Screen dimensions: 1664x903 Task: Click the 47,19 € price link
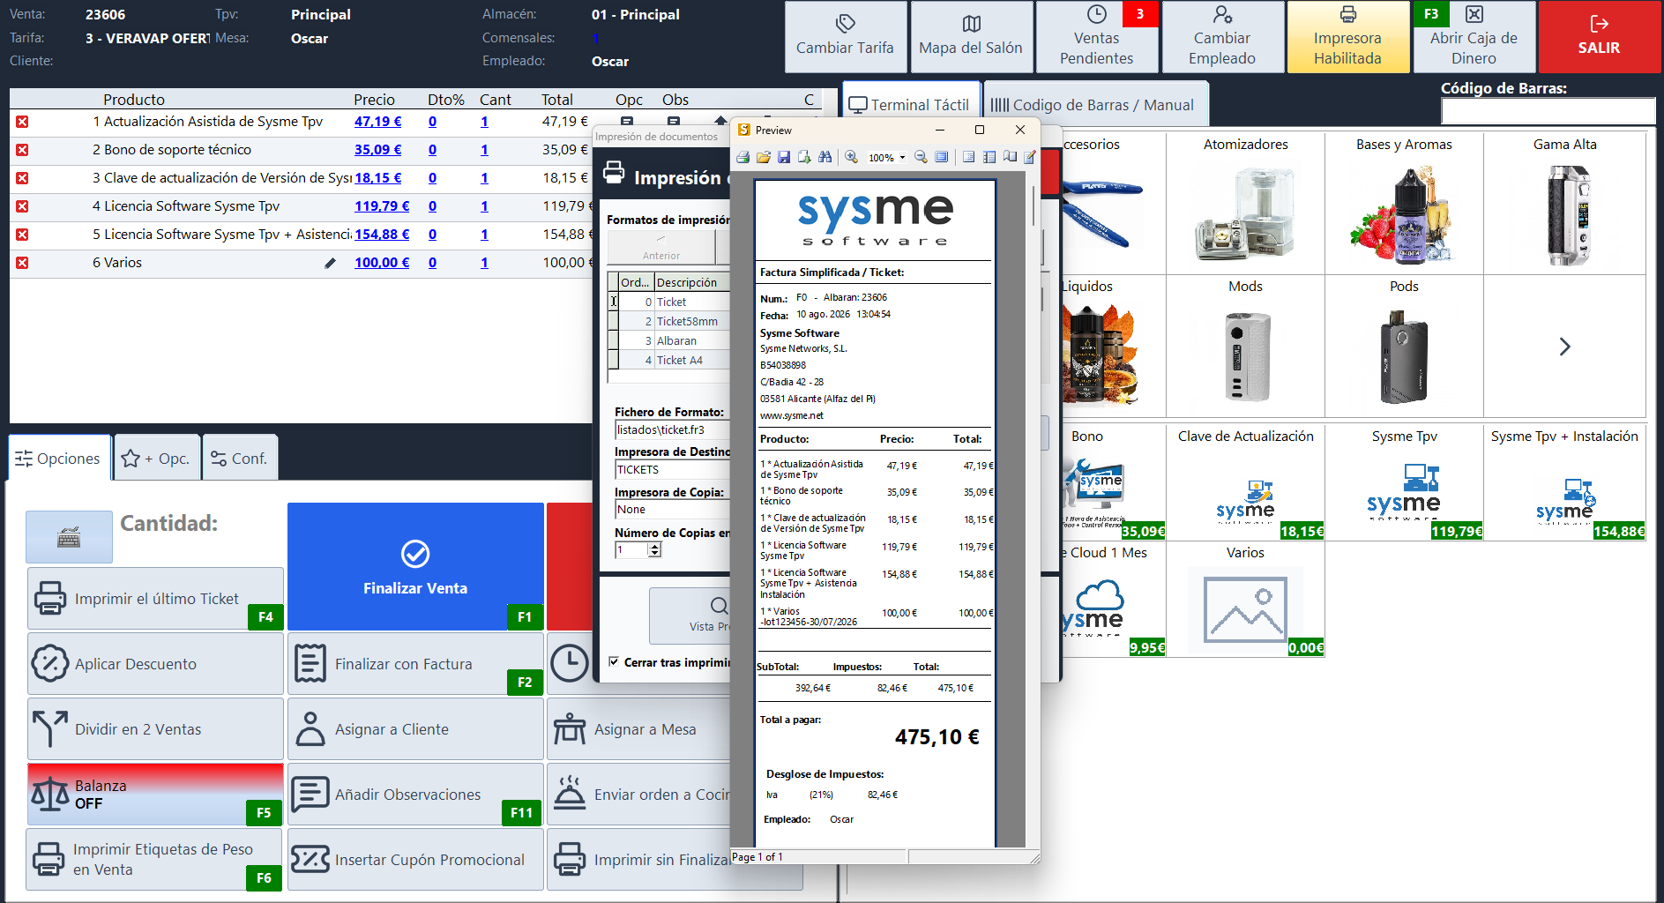377,122
